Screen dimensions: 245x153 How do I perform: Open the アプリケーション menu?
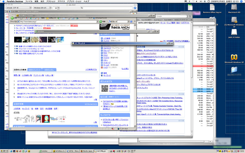point(74,1)
